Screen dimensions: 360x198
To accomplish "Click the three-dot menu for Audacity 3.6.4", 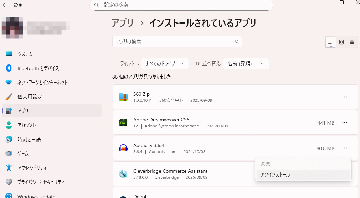I will [x=345, y=148].
